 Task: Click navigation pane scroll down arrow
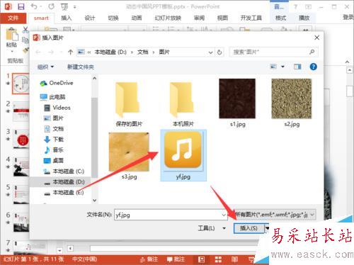(x=94, y=201)
